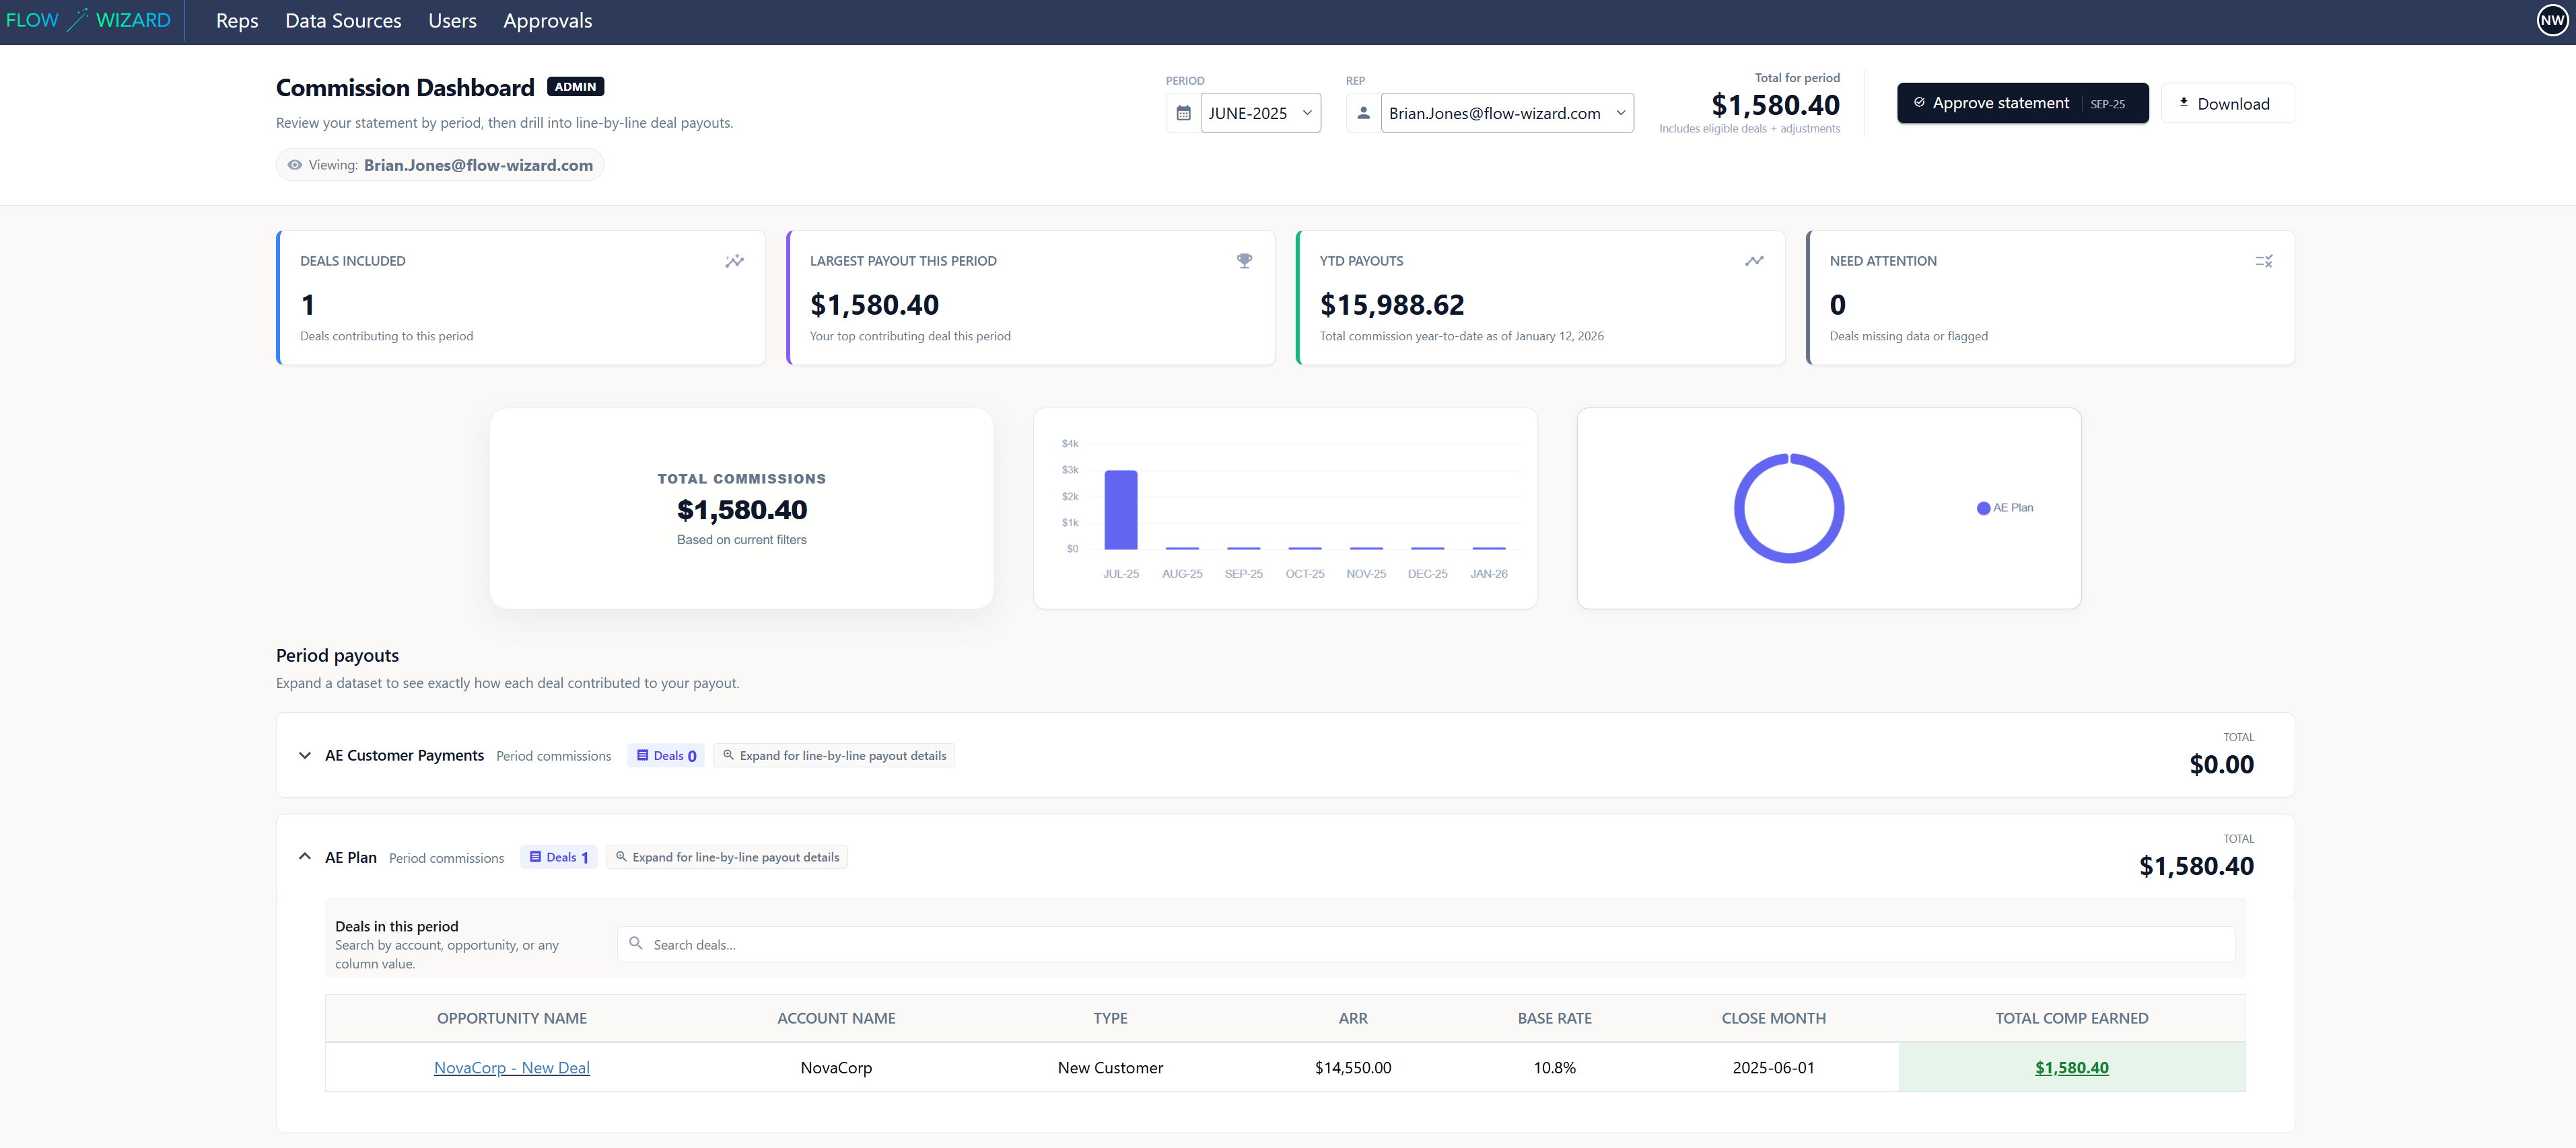The height and width of the screenshot is (1148, 2576).
Task: Click the trophy icon on Largest Payout card
Action: (x=1244, y=261)
